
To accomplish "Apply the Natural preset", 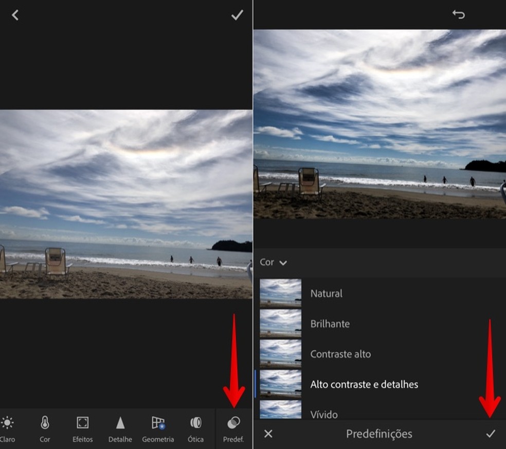I will (x=326, y=294).
